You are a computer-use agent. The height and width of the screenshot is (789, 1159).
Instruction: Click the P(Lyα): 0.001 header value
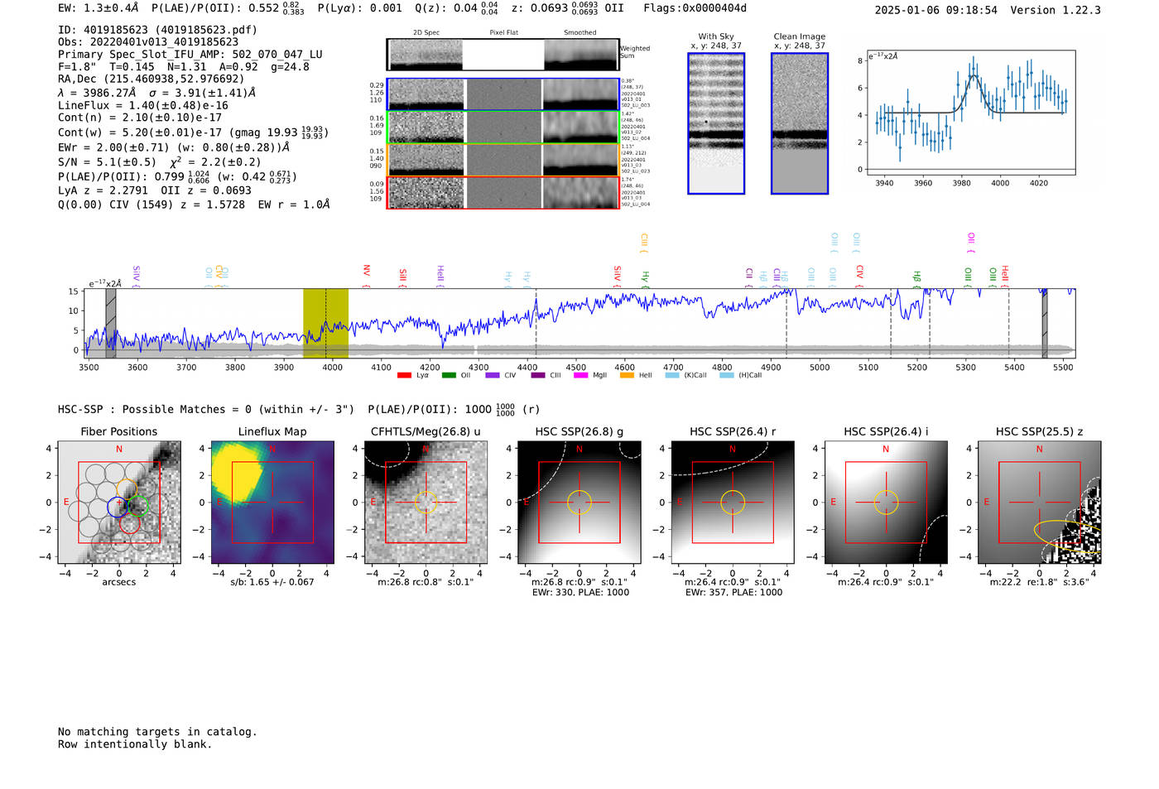[x=360, y=8]
